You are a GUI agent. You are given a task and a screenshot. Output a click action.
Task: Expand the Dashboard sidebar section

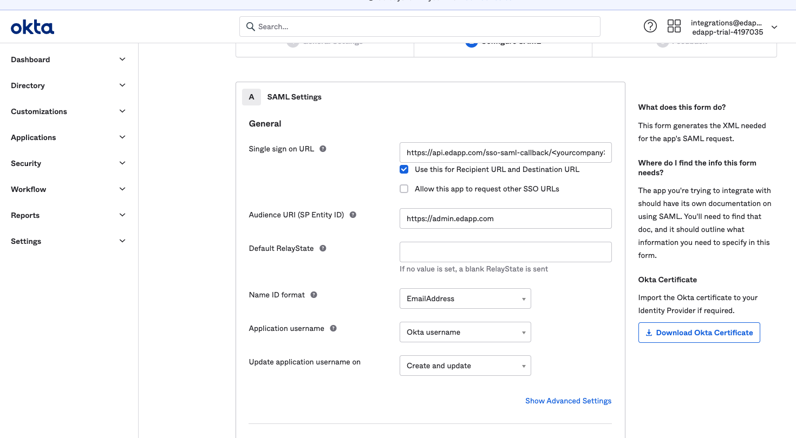pos(68,59)
